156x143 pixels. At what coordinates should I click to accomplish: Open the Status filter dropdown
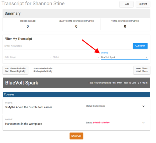point(76,57)
